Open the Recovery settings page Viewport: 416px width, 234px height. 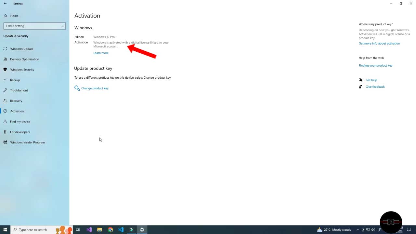click(16, 101)
